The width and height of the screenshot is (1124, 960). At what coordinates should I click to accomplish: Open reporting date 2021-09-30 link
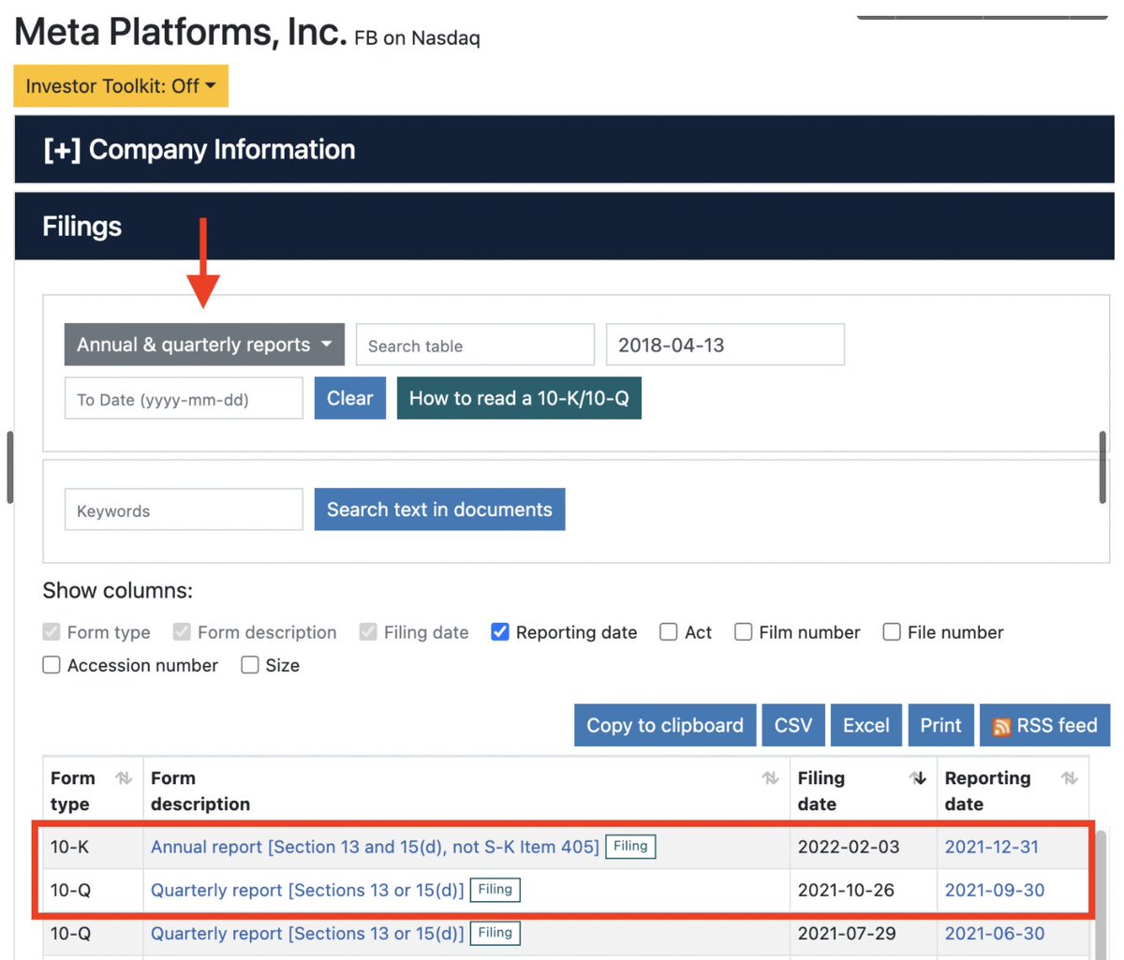point(995,890)
